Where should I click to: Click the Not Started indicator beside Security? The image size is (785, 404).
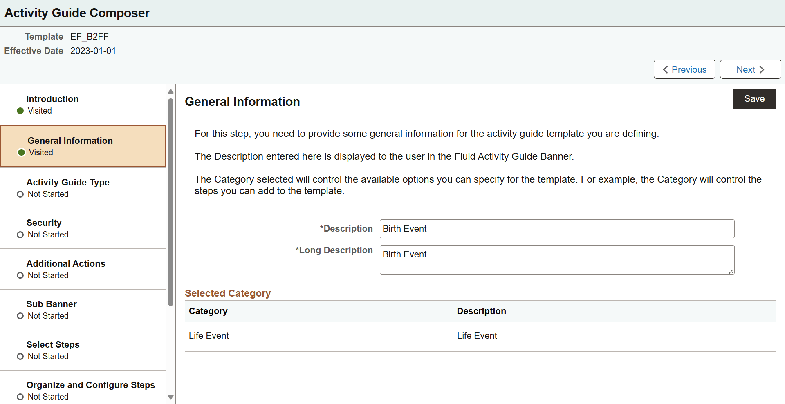(x=20, y=234)
